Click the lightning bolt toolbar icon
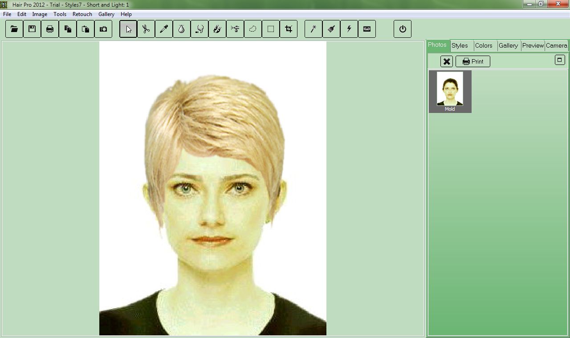The width and height of the screenshot is (570, 338). pos(349,29)
